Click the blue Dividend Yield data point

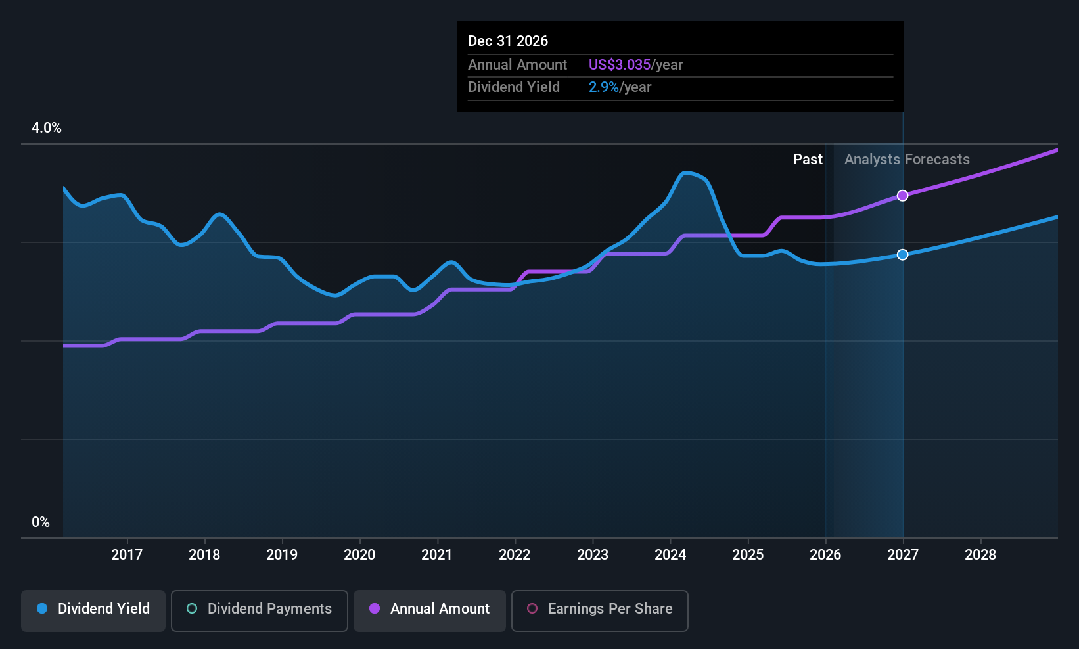pyautogui.click(x=903, y=255)
